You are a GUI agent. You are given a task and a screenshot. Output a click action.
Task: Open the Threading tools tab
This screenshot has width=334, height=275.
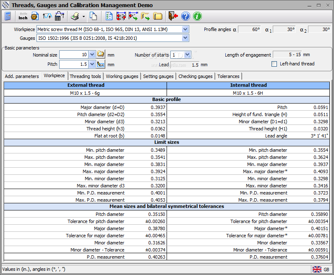pyautogui.click(x=86, y=76)
